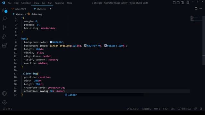Image resolution: width=205 pixels, height=115 pixels.
Task: Open the Terminal menu
Action: (60, 3)
